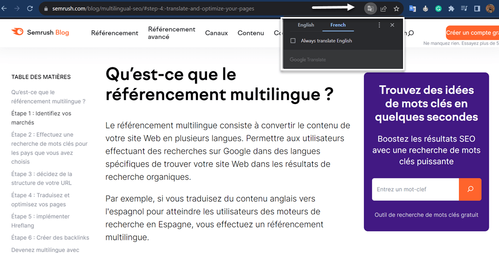Select the French tab in translate popup

(x=338, y=25)
